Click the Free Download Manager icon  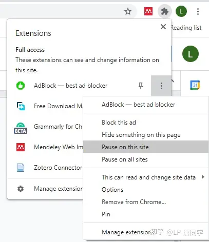click(x=21, y=106)
